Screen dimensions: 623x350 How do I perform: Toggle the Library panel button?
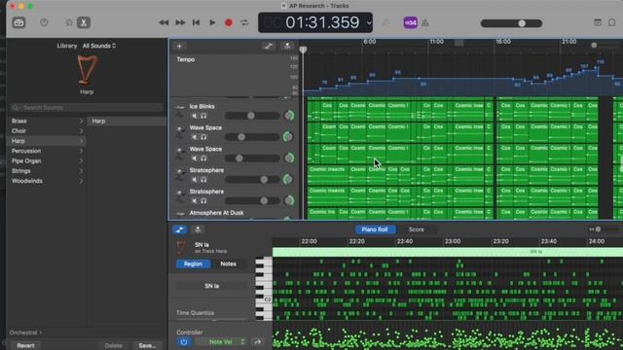[x=18, y=22]
